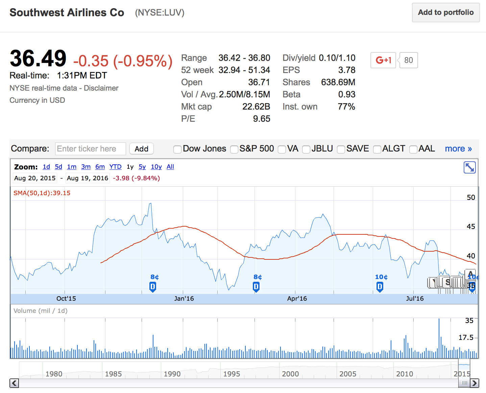The height and width of the screenshot is (393, 486).
Task: Switch chart zoom to 3m
Action: click(x=86, y=167)
